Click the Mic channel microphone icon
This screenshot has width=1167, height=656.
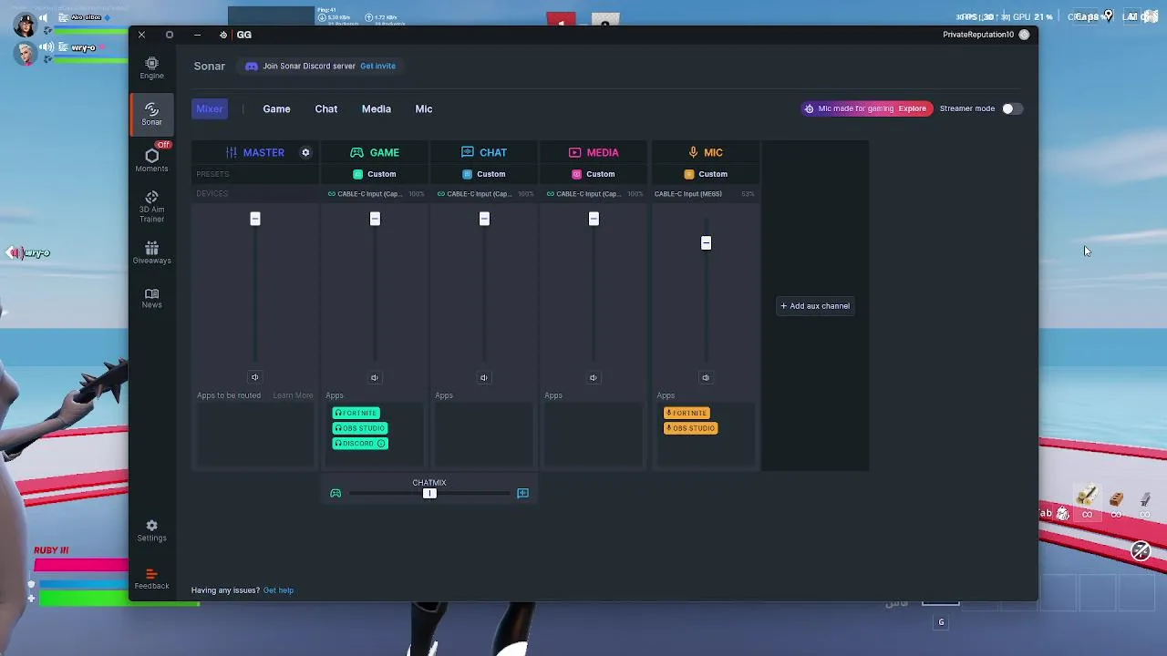[693, 152]
